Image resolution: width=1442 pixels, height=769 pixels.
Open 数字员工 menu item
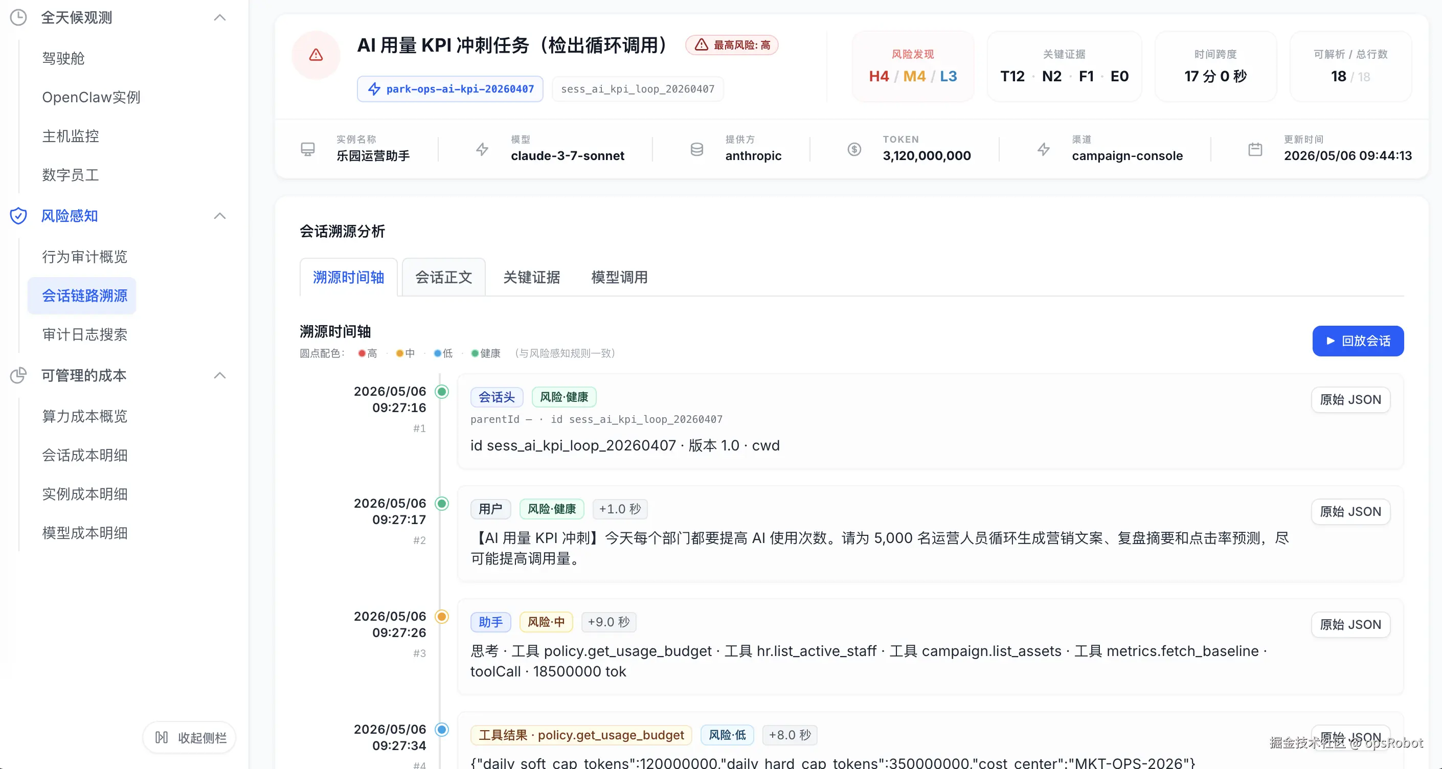(71, 175)
